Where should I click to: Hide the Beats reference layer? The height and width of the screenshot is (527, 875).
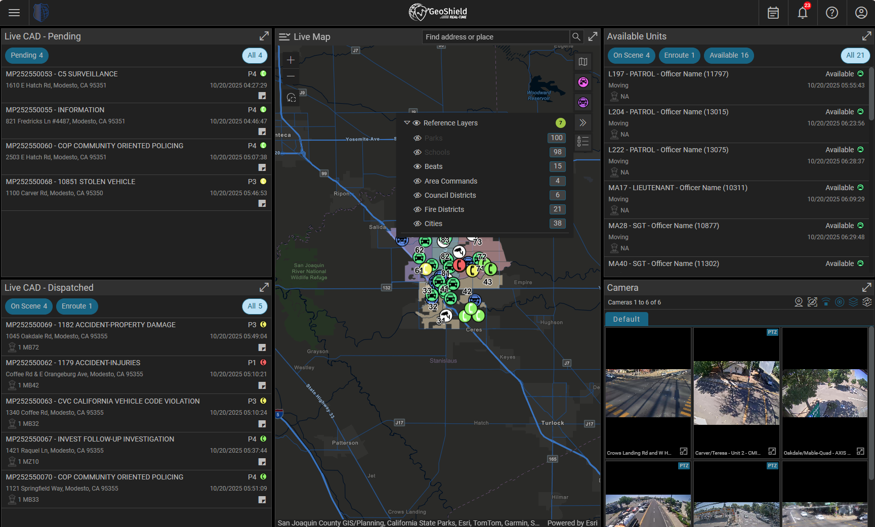[418, 166]
